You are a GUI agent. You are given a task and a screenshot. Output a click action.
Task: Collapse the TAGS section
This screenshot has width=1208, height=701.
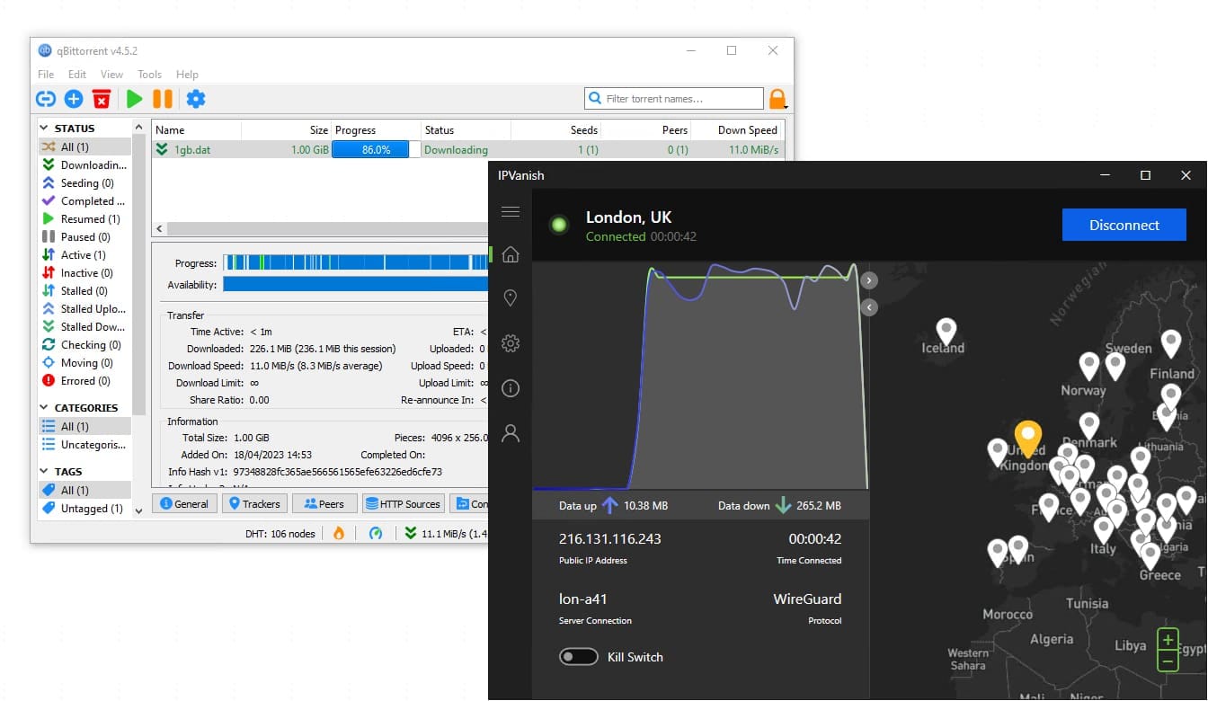[45, 472]
